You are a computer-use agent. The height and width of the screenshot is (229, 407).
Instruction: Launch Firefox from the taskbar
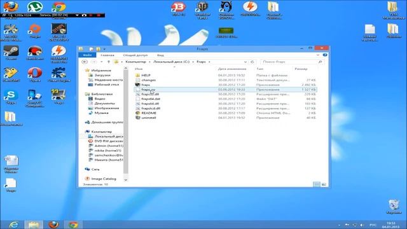(53, 225)
